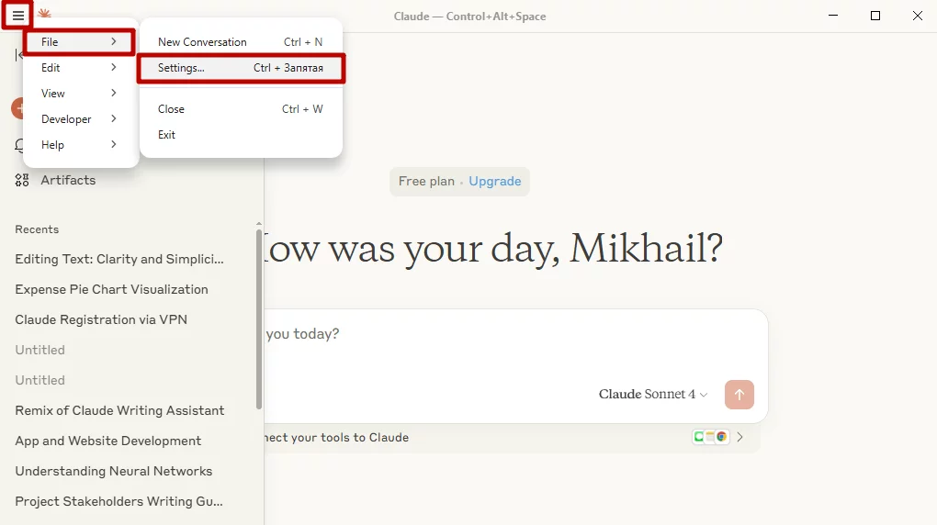Open the Developer submenu
The image size is (937, 525).
point(79,118)
